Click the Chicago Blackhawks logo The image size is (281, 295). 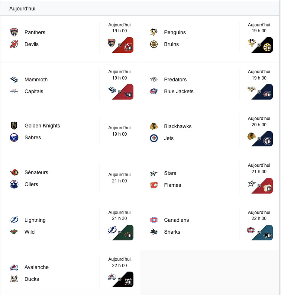click(x=154, y=126)
